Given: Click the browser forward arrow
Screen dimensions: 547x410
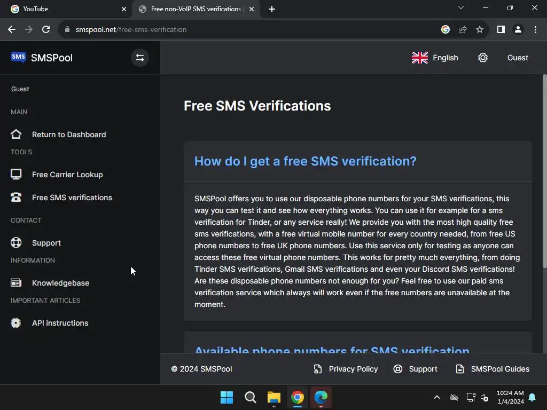Looking at the screenshot, I should tap(29, 30).
